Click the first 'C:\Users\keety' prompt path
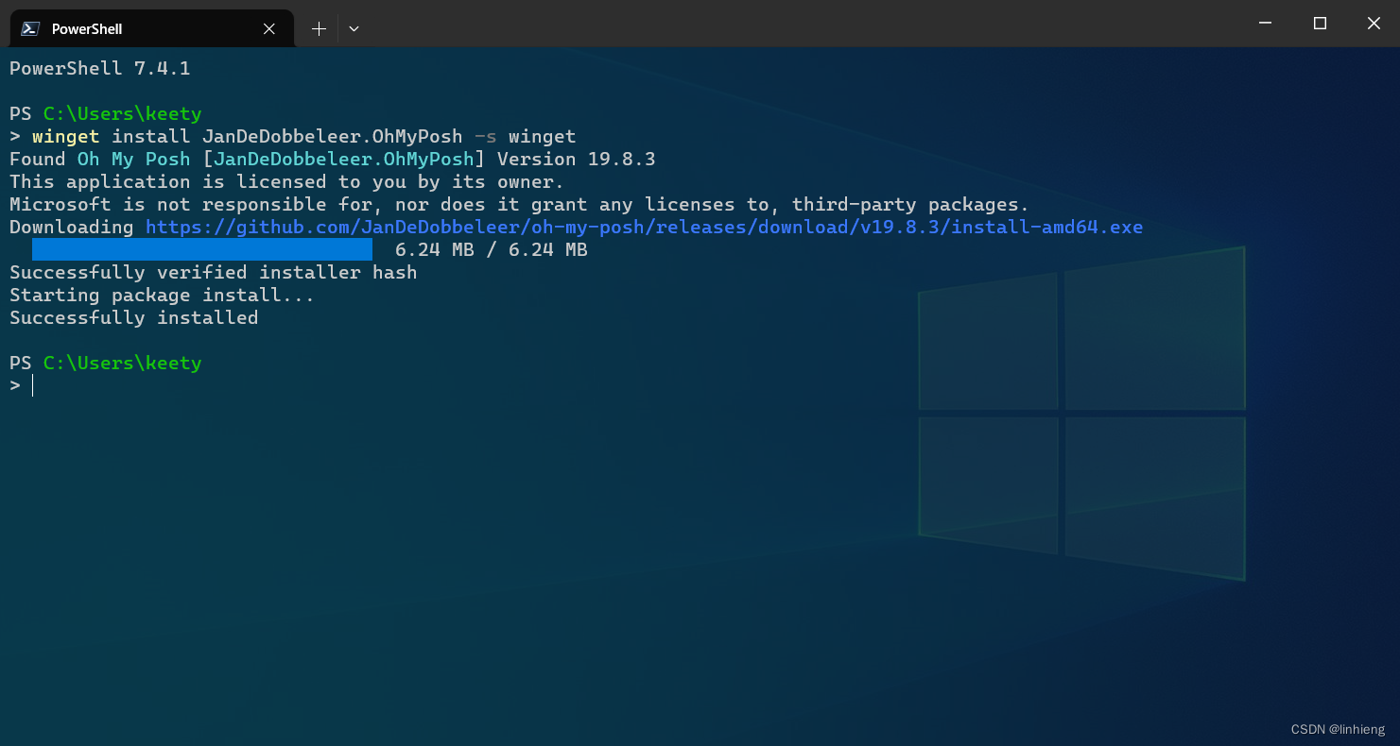This screenshot has width=1400, height=746. tap(123, 113)
